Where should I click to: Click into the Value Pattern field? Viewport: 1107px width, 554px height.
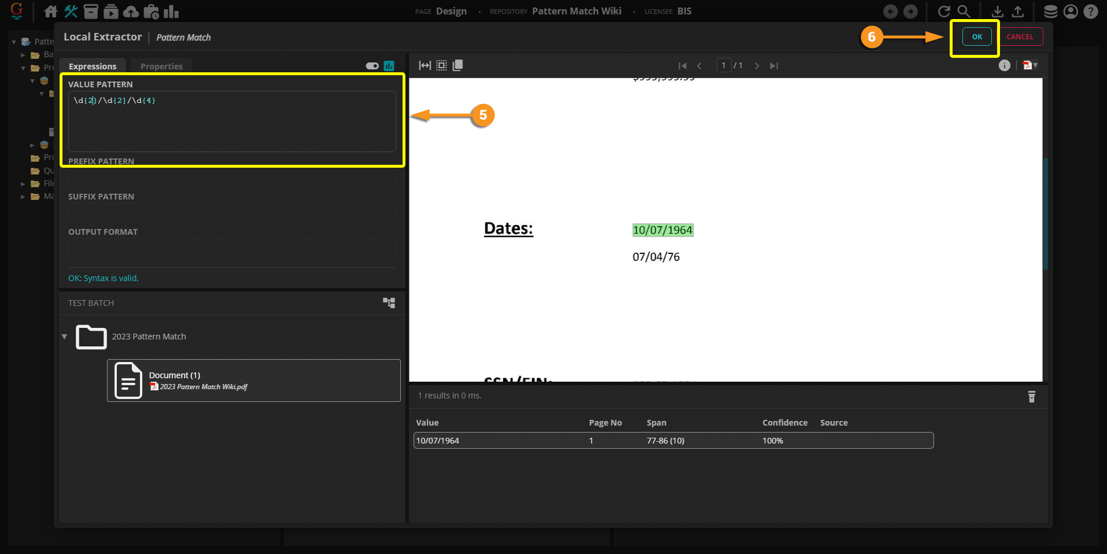click(x=232, y=121)
